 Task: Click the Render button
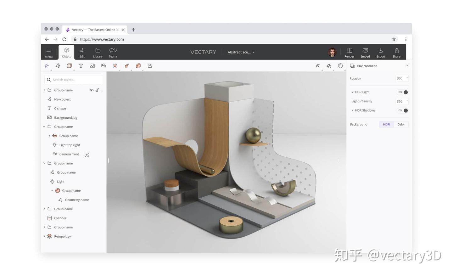[x=349, y=52]
